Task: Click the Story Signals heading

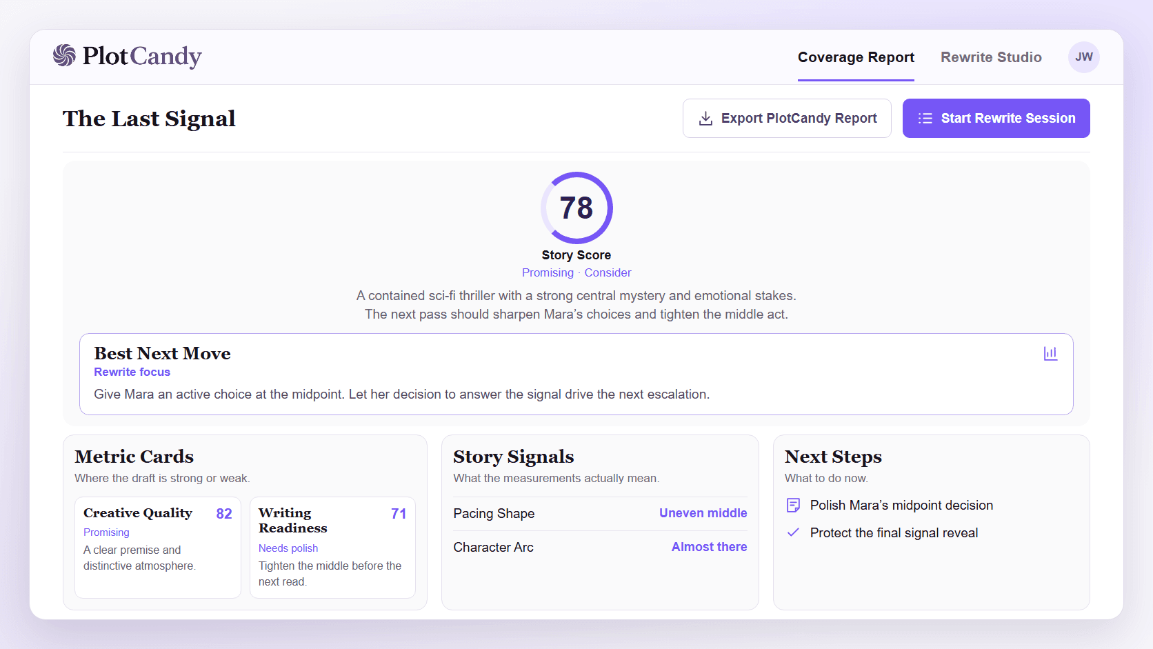Action: [513, 457]
